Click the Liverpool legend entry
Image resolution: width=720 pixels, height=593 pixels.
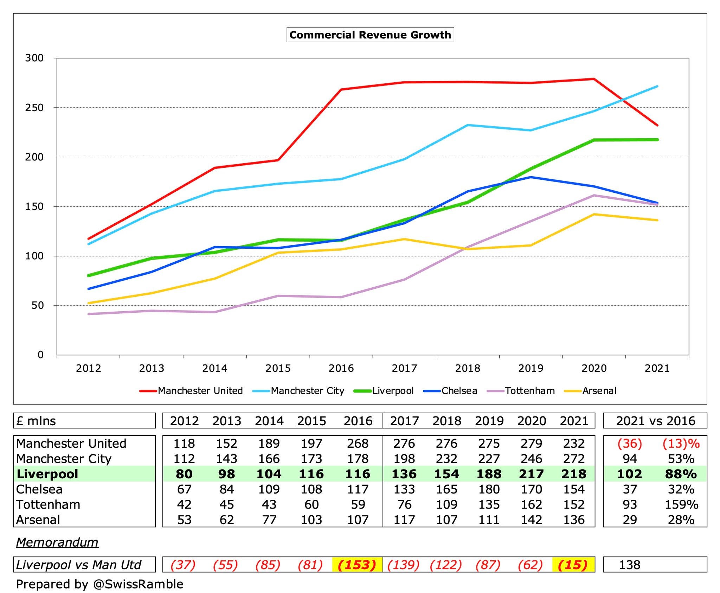[384, 391]
